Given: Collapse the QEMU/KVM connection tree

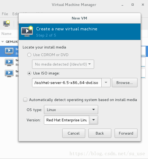Looking at the screenshot, I should (2, 42).
